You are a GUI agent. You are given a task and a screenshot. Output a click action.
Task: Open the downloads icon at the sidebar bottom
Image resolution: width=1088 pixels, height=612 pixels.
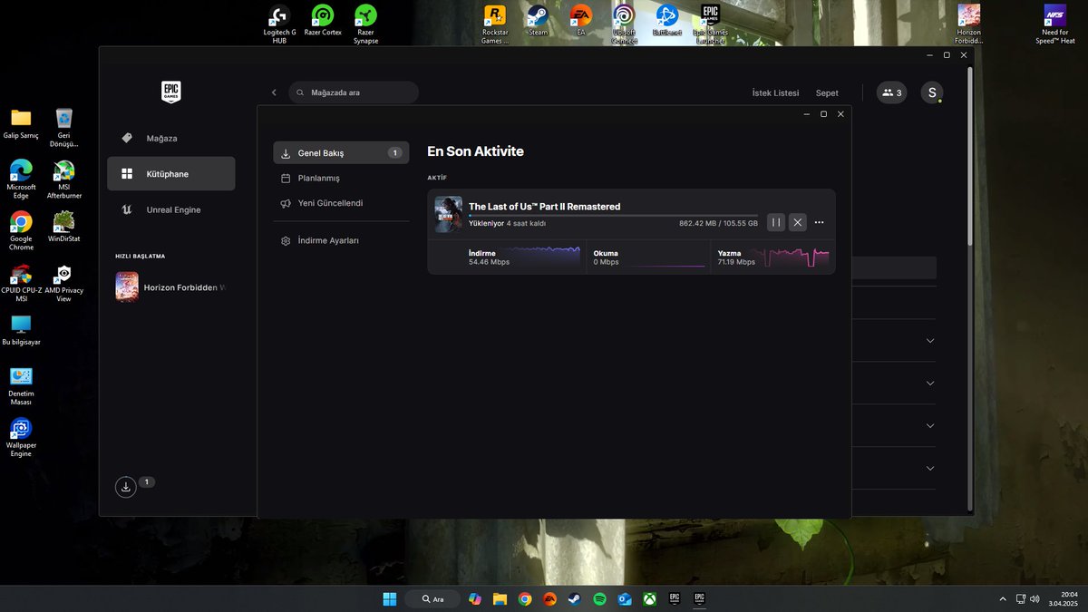click(x=126, y=487)
